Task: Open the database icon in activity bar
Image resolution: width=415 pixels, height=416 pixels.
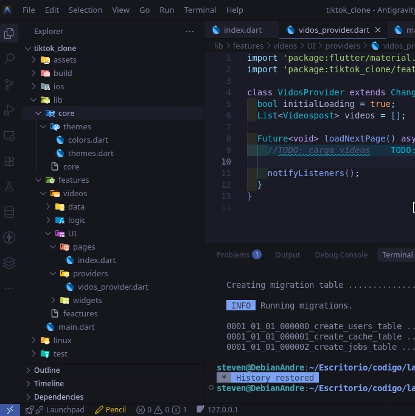Action: pos(9,212)
